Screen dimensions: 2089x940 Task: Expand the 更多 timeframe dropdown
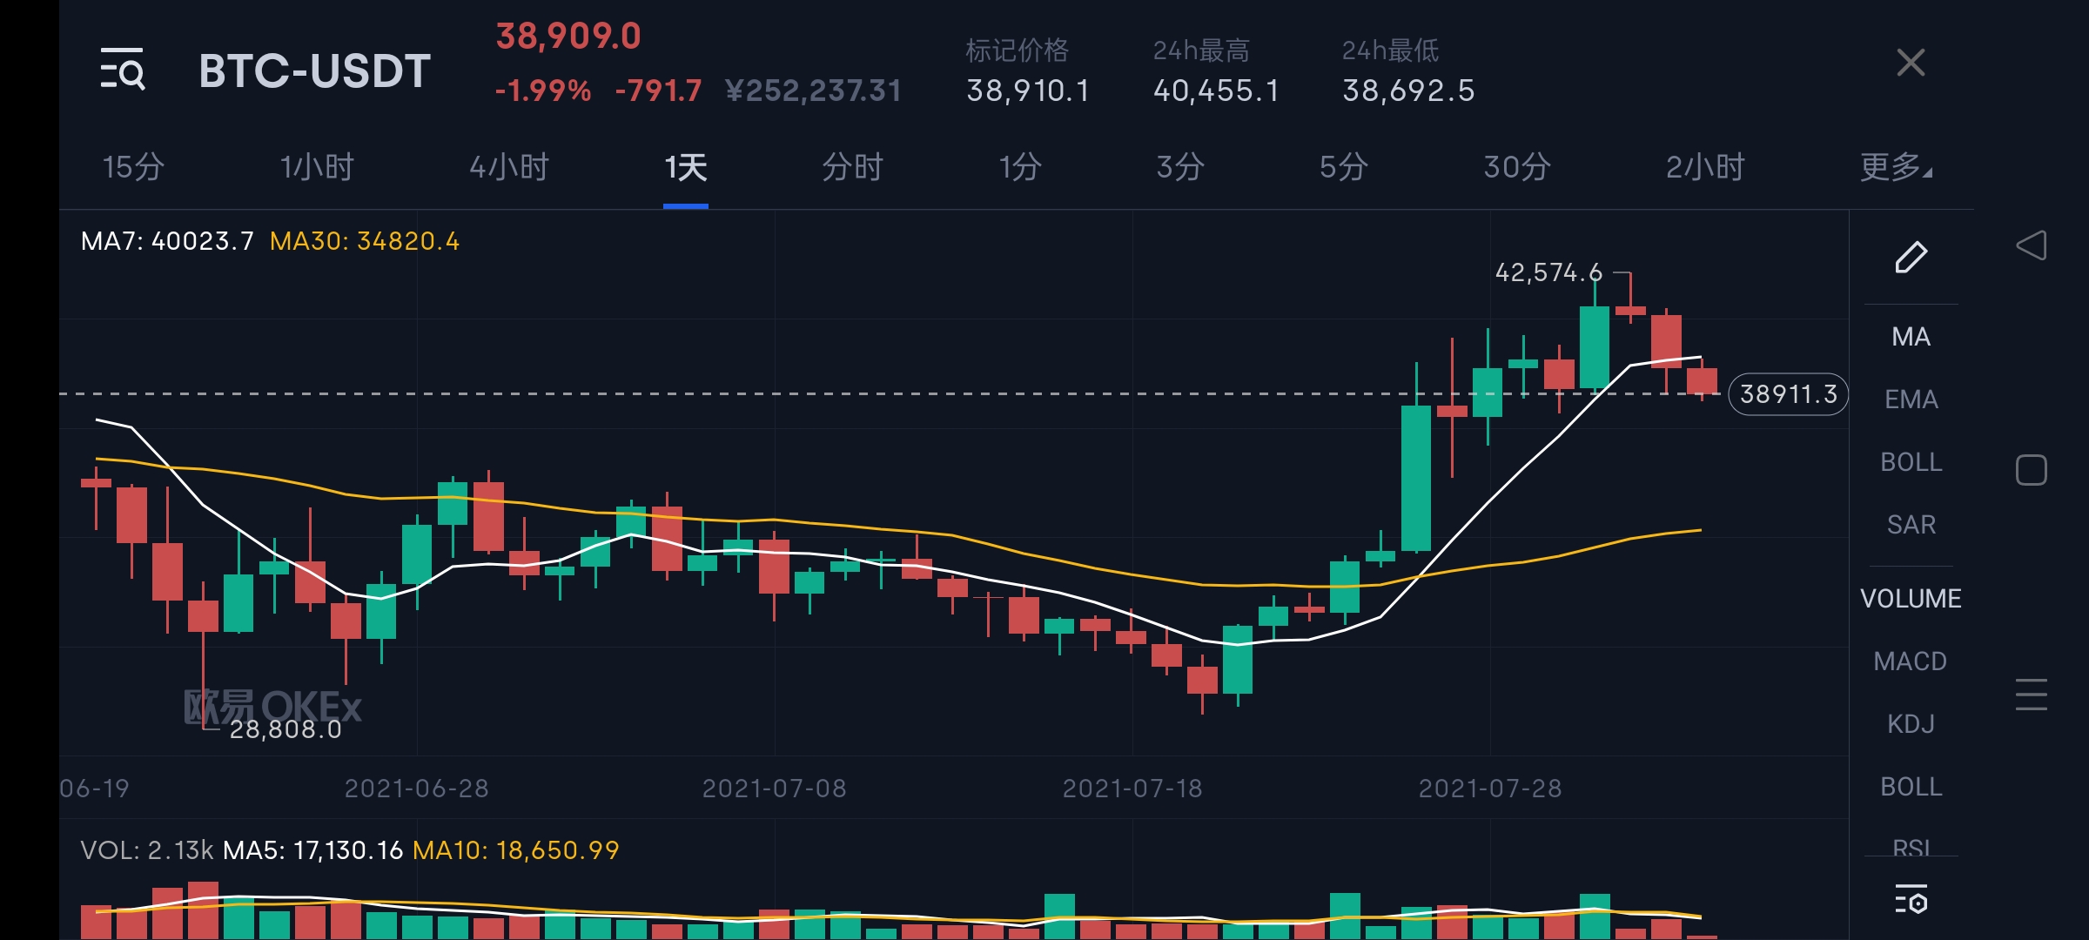coord(1895,167)
